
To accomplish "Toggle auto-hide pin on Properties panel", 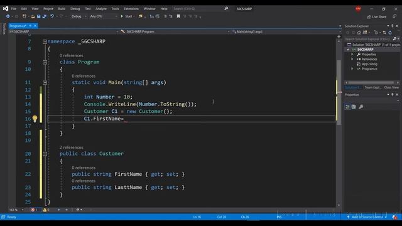I will coord(393,95).
